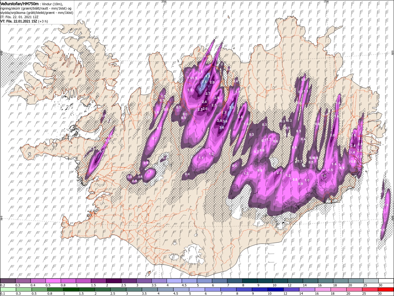
Task: Click the '0.2' label in upper legend
Action: click(2, 285)
